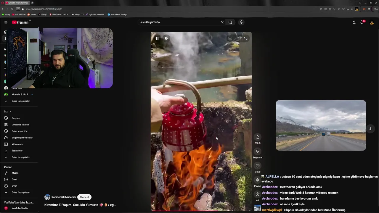Open the Karadenizli Maceracı channel avatar
This screenshot has width=379, height=213.
click(x=47, y=197)
